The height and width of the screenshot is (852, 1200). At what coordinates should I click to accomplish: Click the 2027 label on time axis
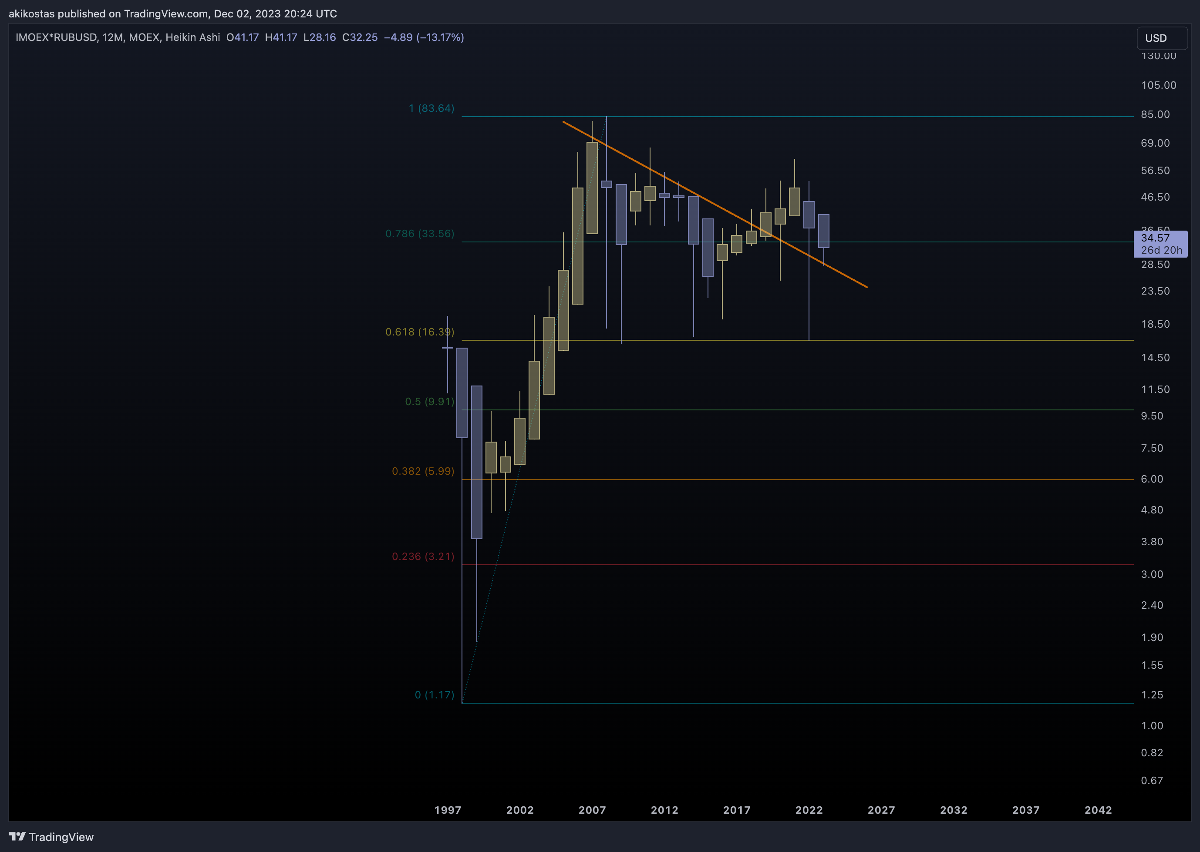(x=881, y=810)
